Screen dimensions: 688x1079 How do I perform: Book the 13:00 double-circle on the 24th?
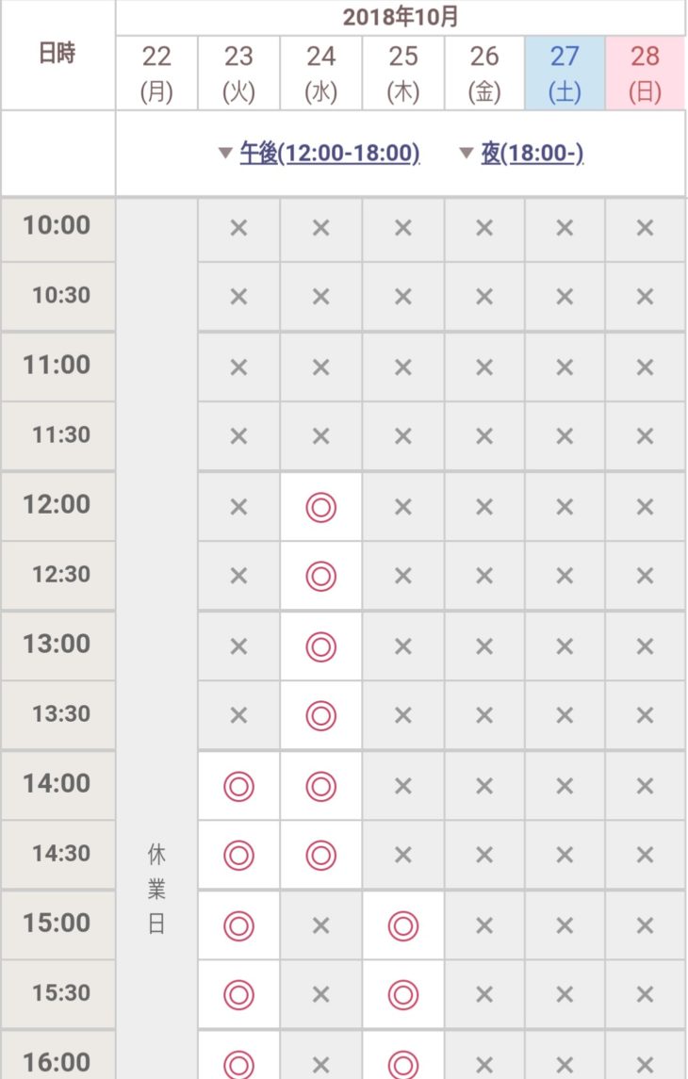point(320,646)
